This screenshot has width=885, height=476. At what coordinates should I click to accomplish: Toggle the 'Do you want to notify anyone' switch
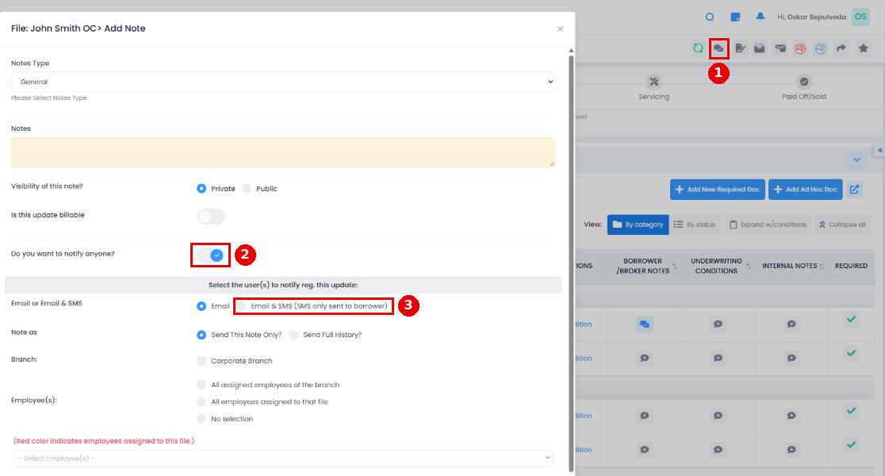click(x=210, y=255)
